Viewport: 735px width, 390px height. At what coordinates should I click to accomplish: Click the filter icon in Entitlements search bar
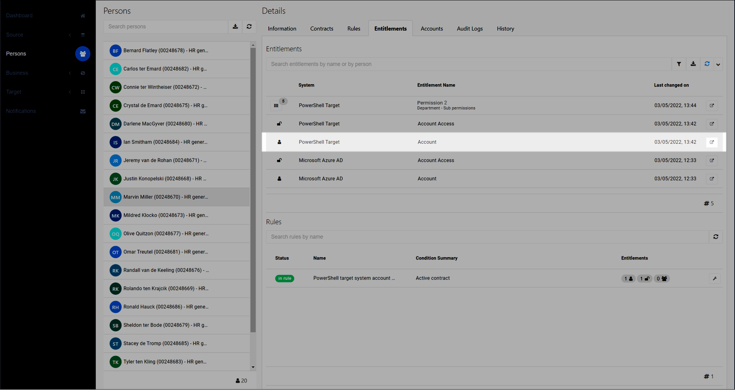pyautogui.click(x=679, y=64)
